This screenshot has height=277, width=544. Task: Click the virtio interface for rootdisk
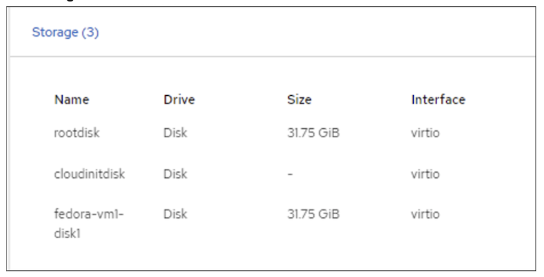click(425, 133)
